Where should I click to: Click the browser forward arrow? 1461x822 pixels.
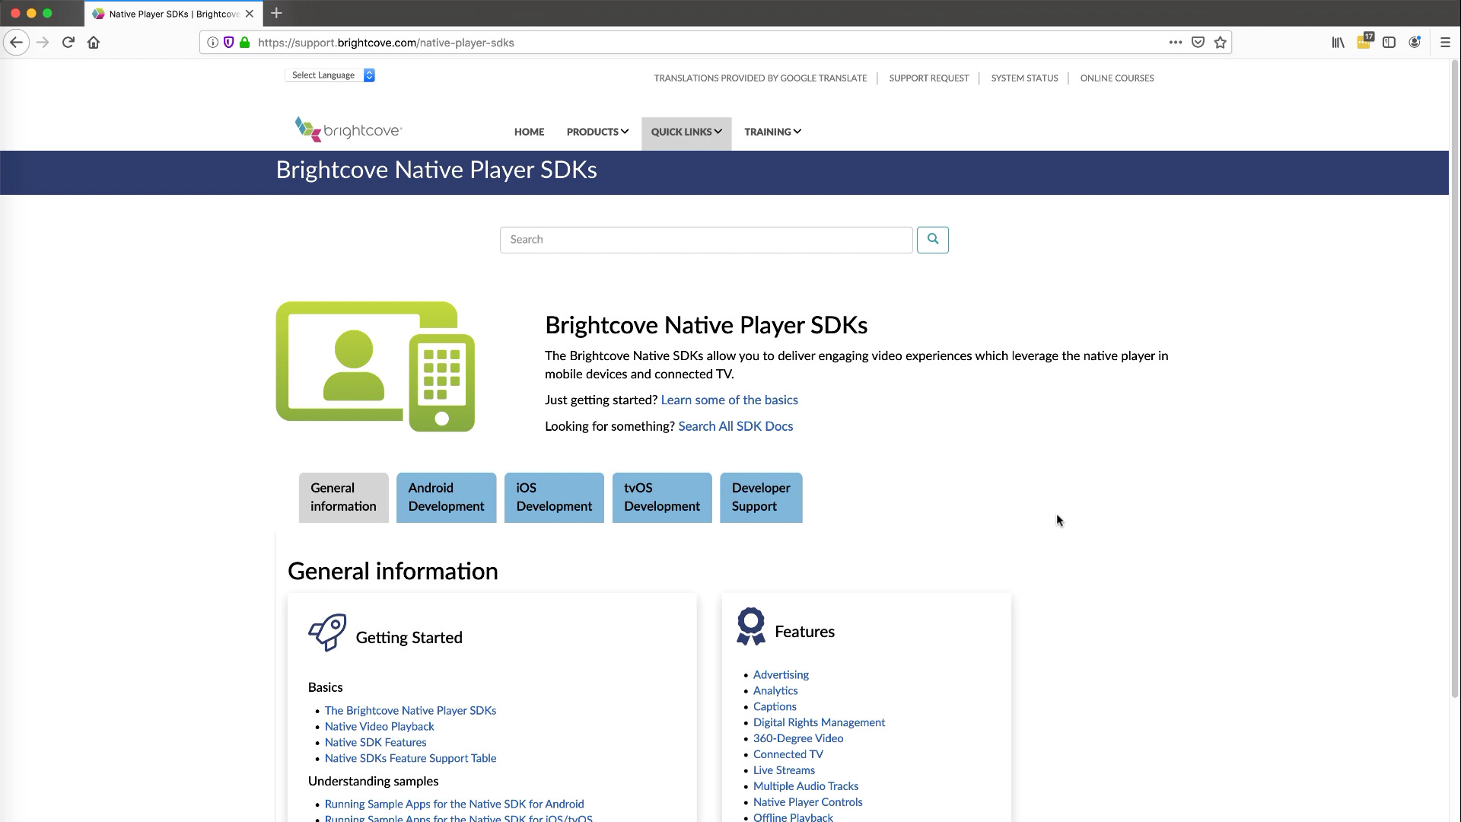pos(43,43)
